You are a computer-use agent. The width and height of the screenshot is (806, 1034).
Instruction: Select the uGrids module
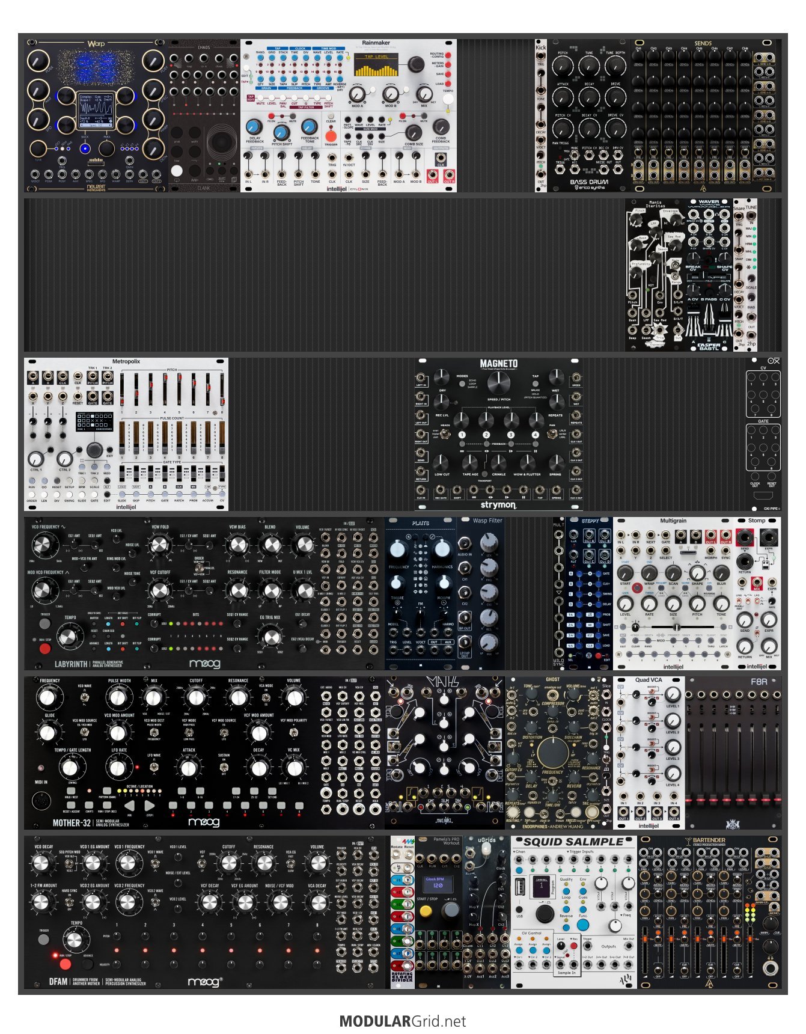(487, 911)
